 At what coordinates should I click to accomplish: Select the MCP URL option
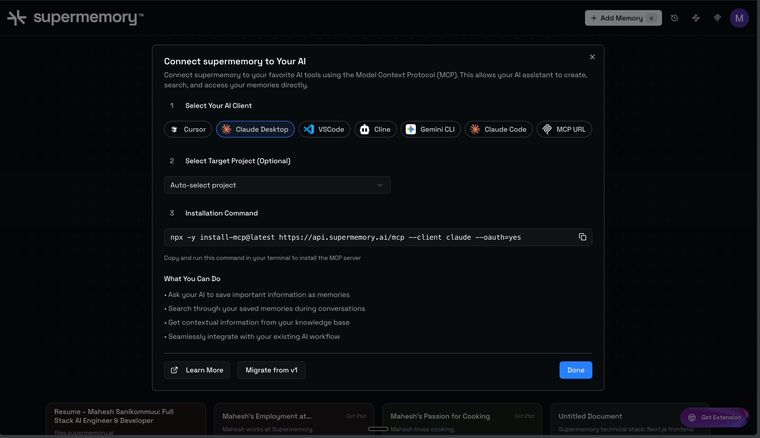[x=564, y=129]
